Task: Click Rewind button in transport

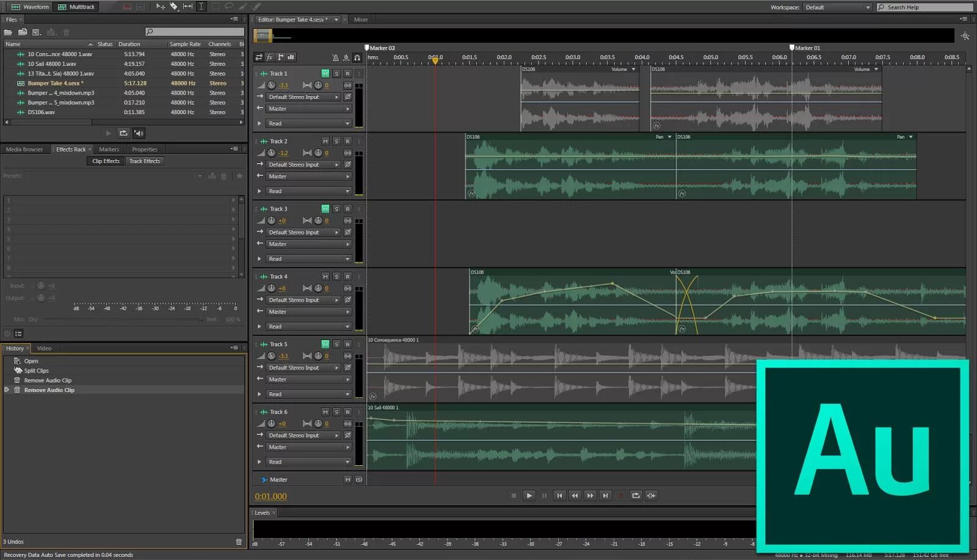Action: (575, 496)
